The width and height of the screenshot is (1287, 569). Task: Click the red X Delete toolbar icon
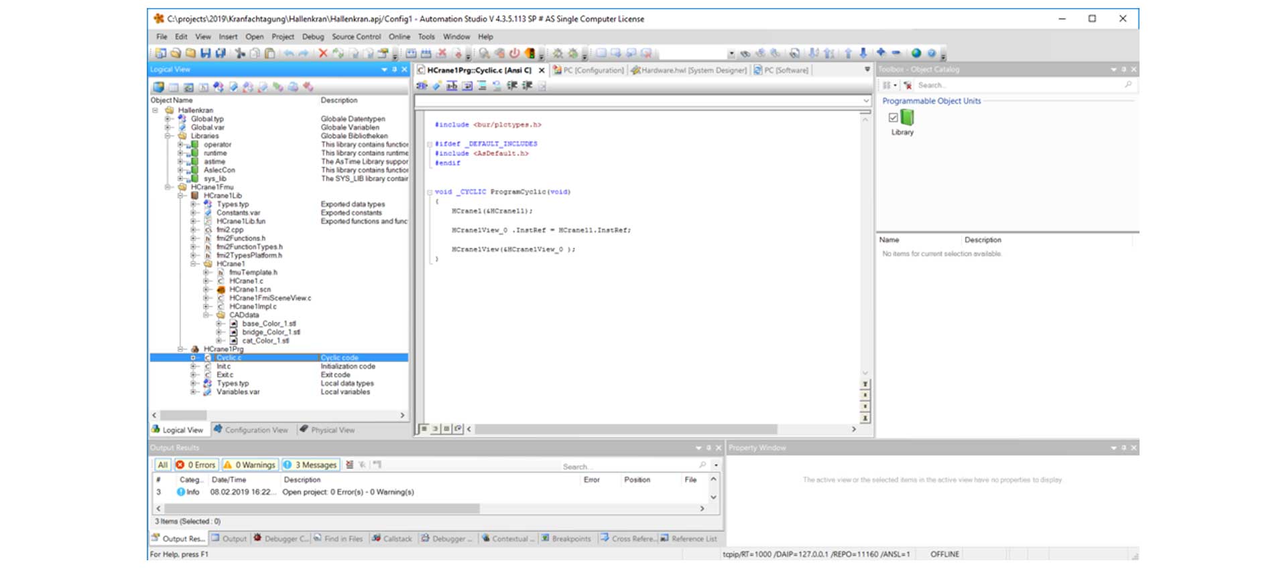(323, 53)
